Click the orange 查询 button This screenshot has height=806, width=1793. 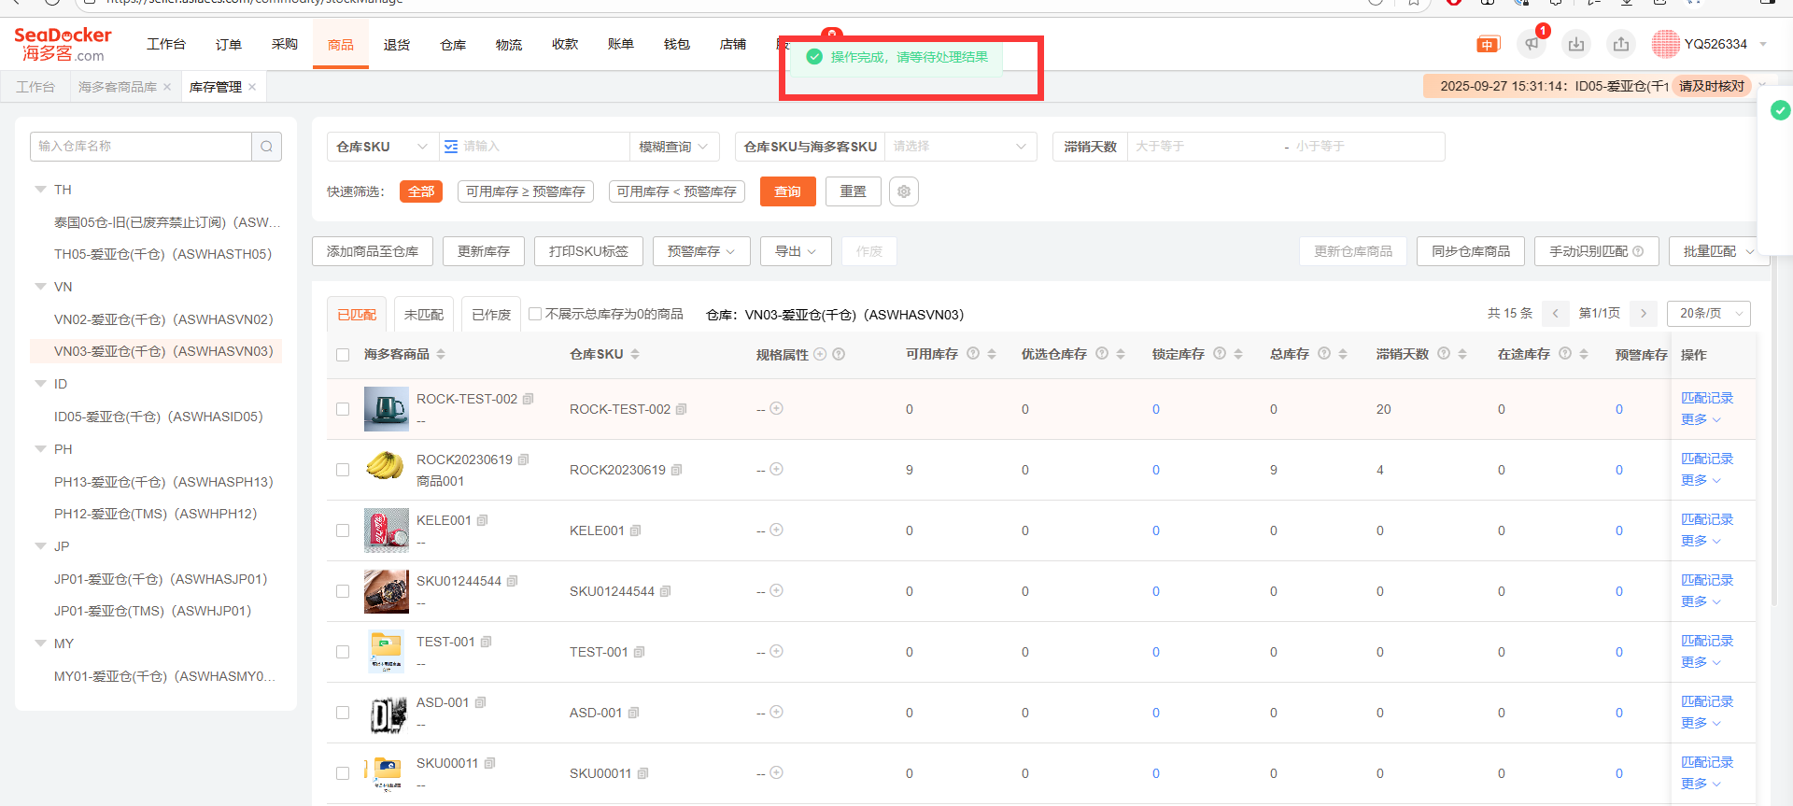tap(787, 191)
